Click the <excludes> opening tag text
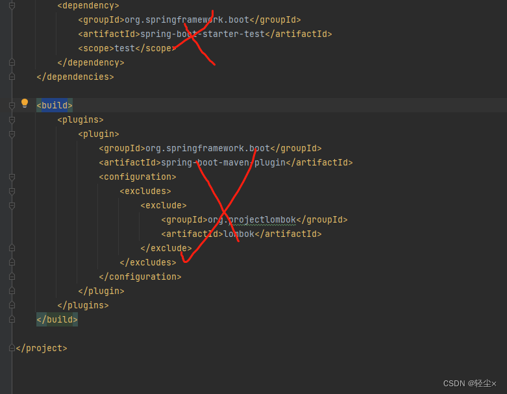The height and width of the screenshot is (394, 507). tap(145, 191)
